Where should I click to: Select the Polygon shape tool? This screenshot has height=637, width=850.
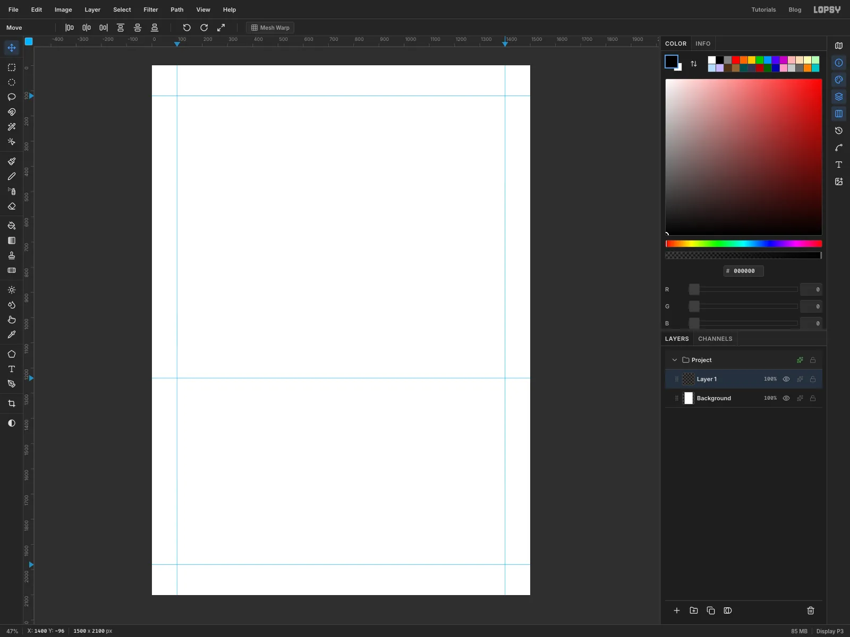pyautogui.click(x=12, y=354)
